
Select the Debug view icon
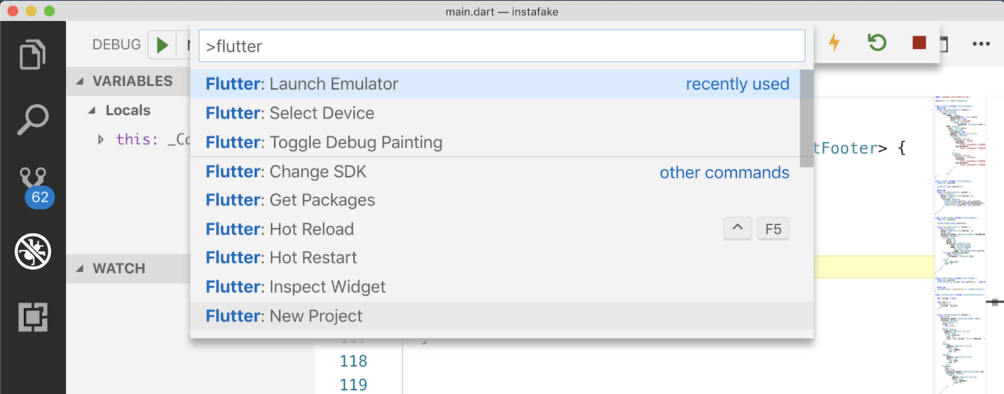pos(33,251)
